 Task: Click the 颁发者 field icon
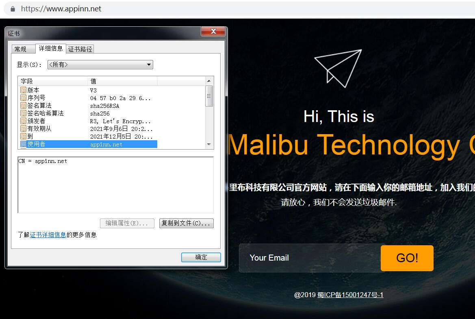(x=23, y=121)
